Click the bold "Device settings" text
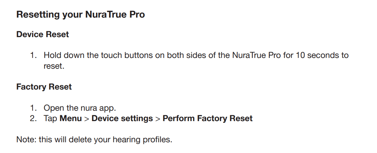Screen dimensions: 377x153 pos(122,118)
